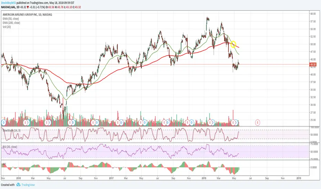Open the DevinBoyle55 author profile link
This screenshot has width=321, height=189.
[x=8, y=3]
